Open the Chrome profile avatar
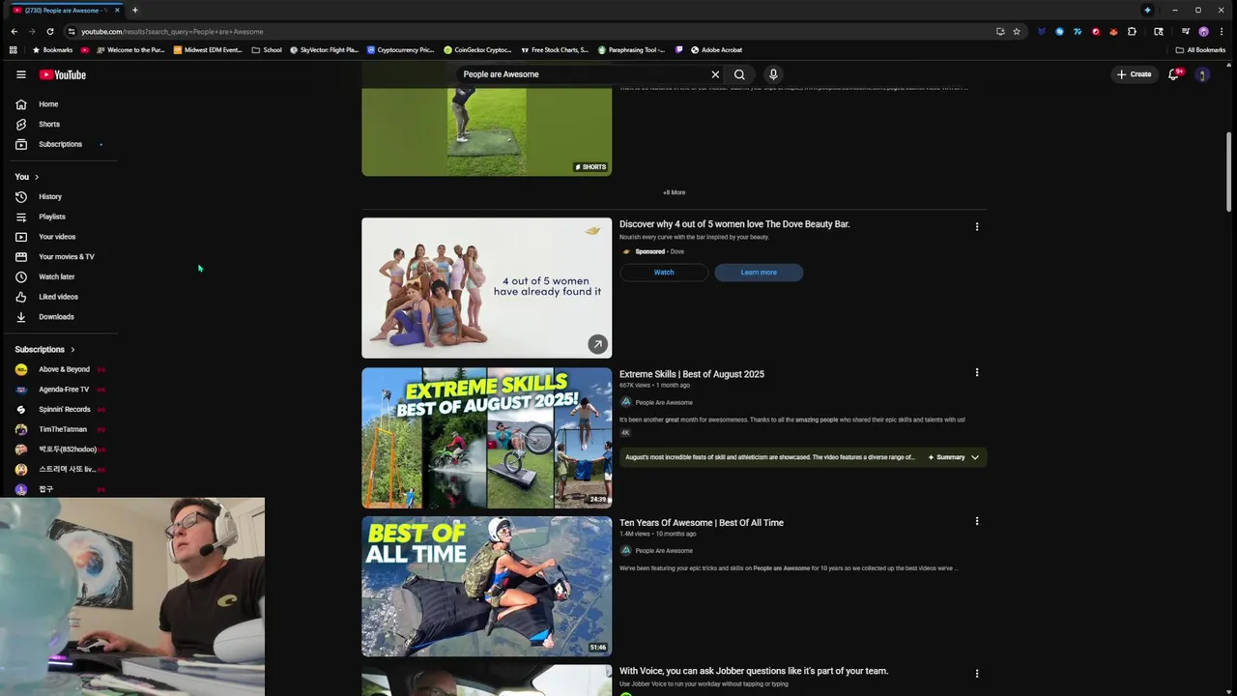Viewport: 1237px width, 696px height. tap(1203, 31)
